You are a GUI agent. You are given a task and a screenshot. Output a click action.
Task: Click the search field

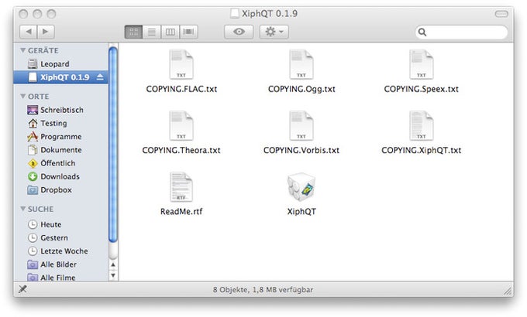click(461, 32)
